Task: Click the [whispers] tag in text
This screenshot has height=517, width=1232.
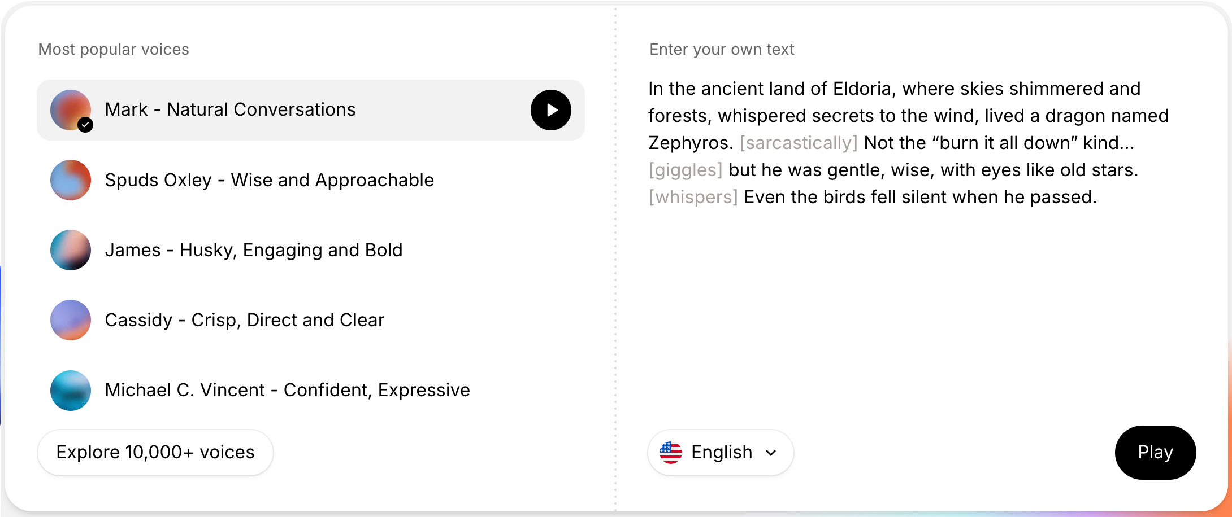Action: 693,197
